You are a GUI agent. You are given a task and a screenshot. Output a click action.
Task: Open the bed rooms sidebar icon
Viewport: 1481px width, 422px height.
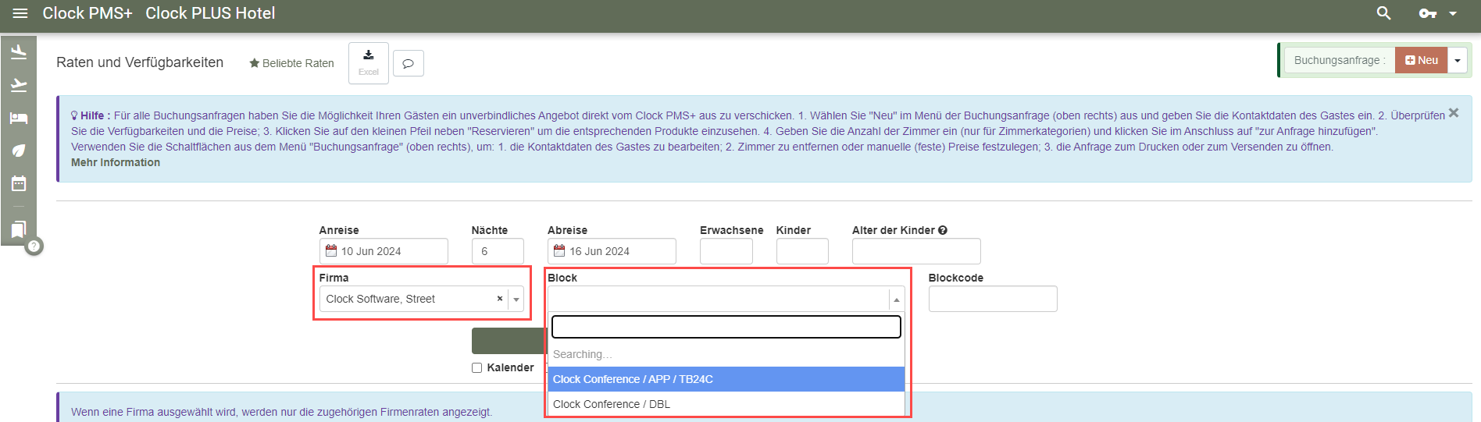pyautogui.click(x=19, y=118)
